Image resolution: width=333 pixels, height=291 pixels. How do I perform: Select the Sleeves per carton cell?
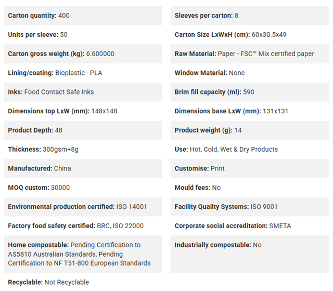250,16
